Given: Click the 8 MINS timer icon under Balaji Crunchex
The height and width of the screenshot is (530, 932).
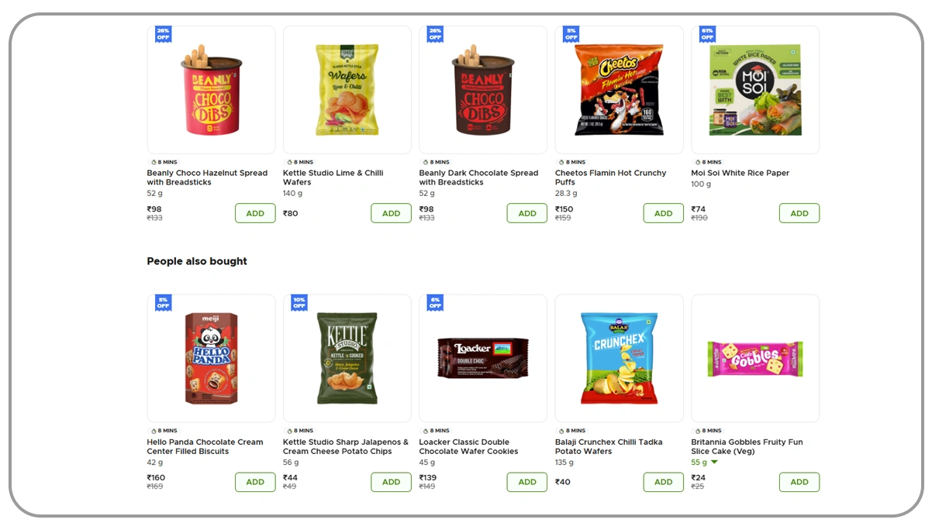Looking at the screenshot, I should 561,431.
